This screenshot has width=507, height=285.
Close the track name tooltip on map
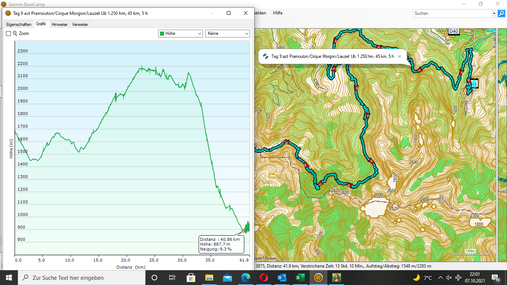pos(400,56)
